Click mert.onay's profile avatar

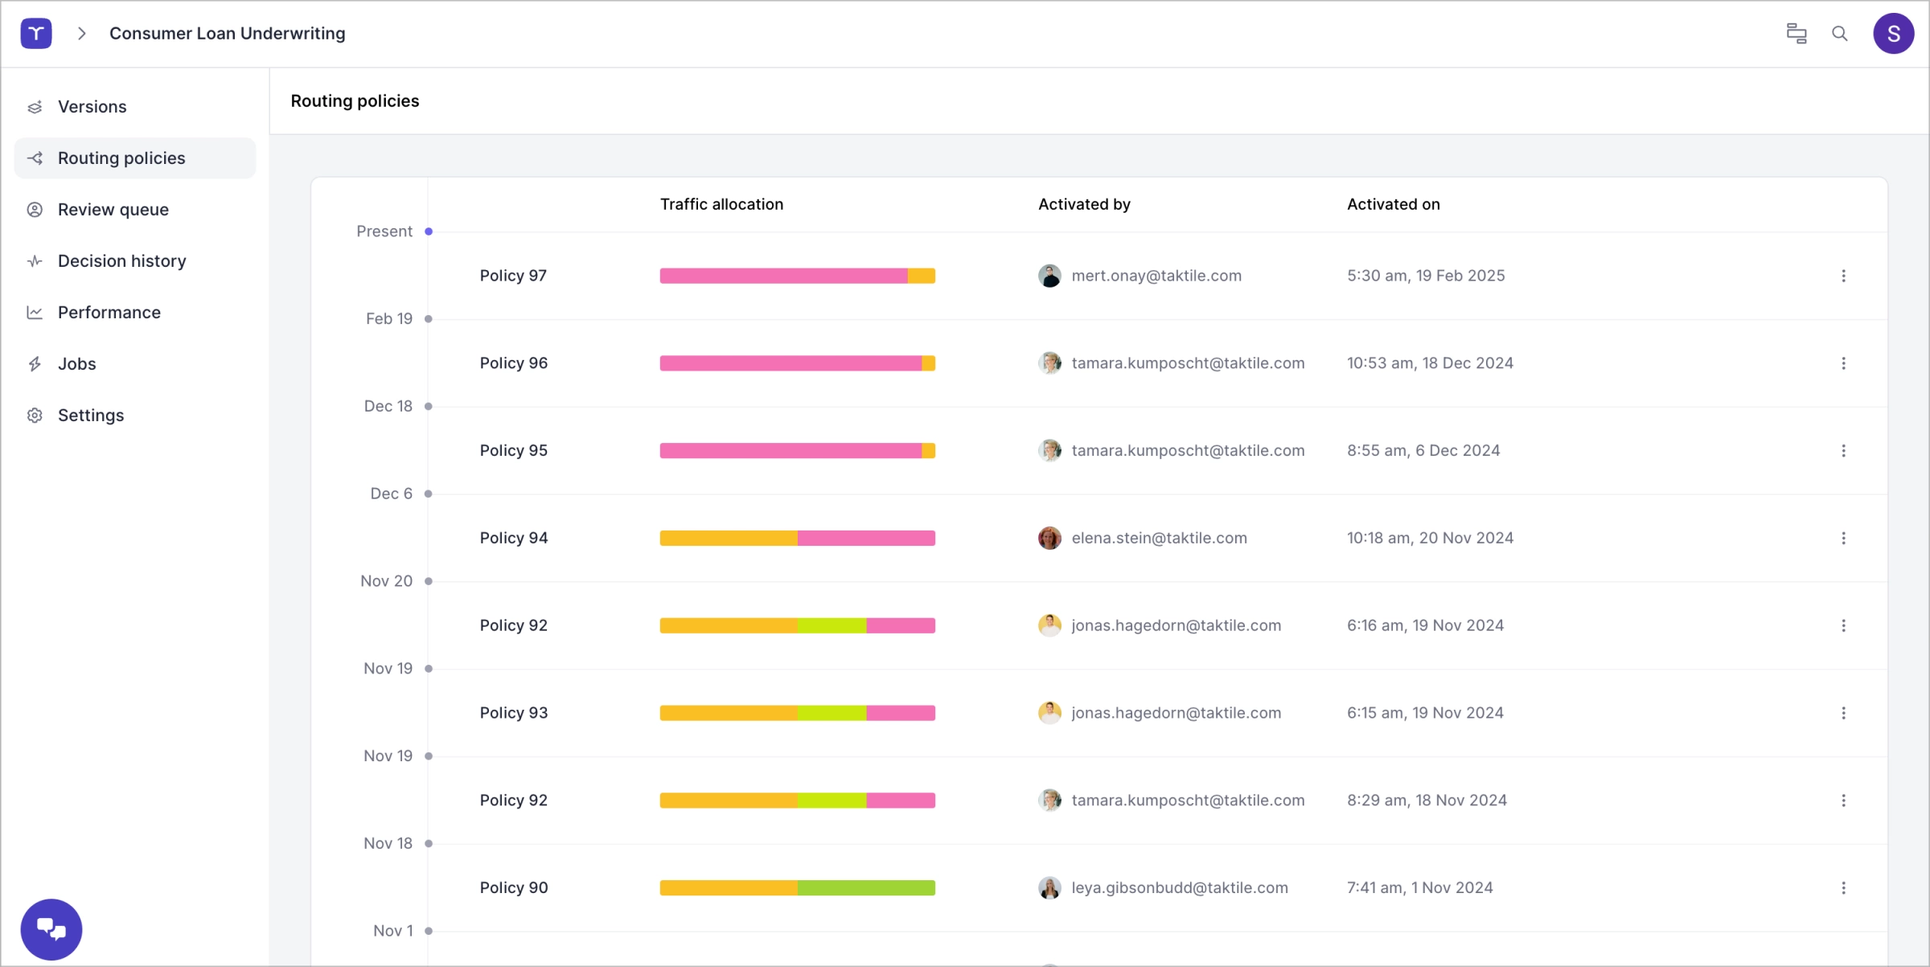[1049, 276]
